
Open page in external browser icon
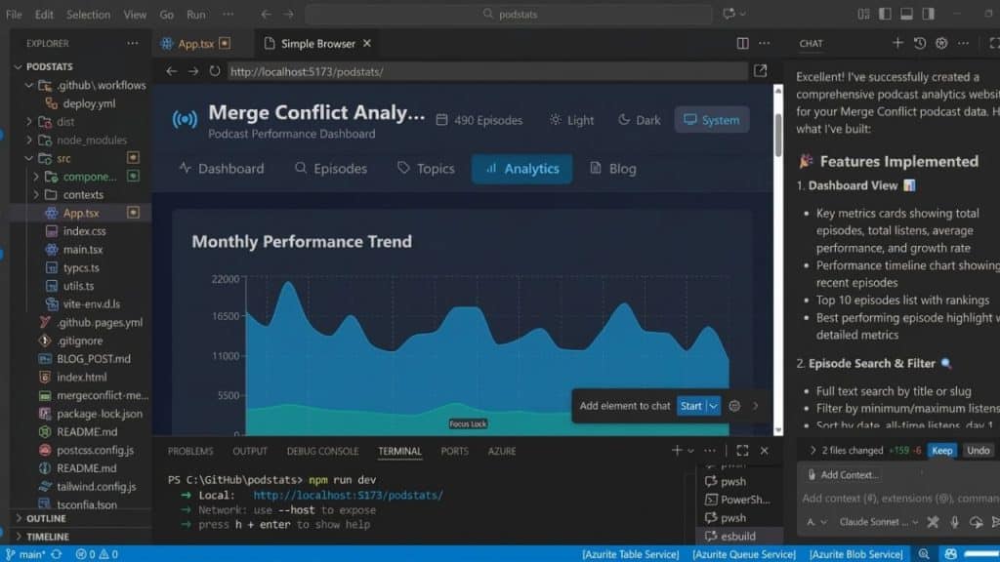pyautogui.click(x=760, y=70)
